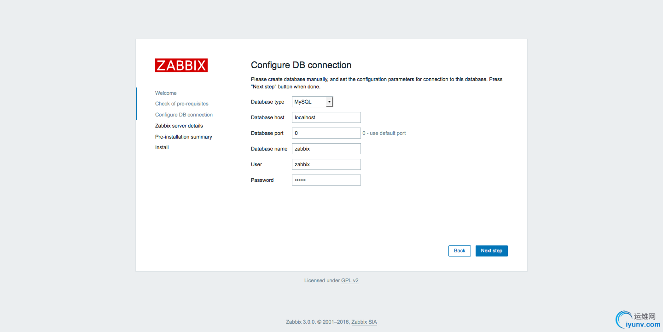Click the Database port label
This screenshot has width=663, height=332.
(267, 133)
